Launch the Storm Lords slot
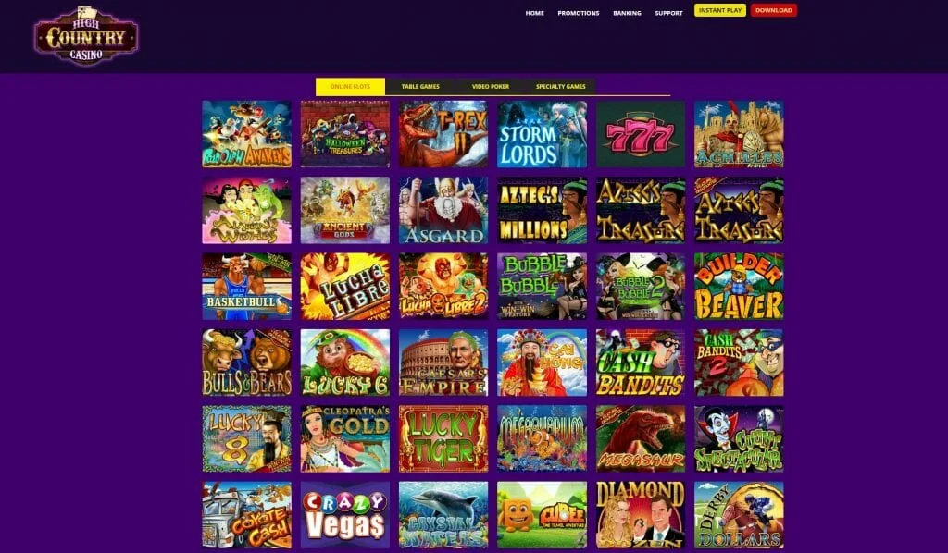This screenshot has width=948, height=553. click(x=542, y=134)
